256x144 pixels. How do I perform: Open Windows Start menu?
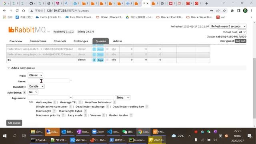pyautogui.click(x=5, y=136)
